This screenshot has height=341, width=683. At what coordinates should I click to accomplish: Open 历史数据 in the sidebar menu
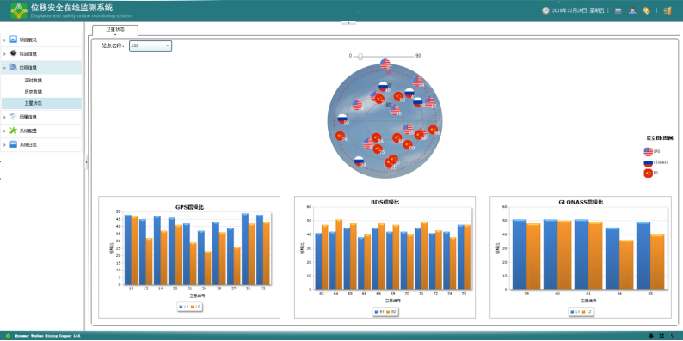point(33,92)
